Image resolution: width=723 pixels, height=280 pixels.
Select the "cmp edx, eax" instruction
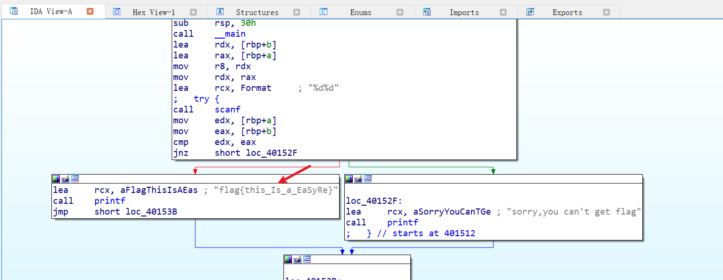click(x=215, y=142)
